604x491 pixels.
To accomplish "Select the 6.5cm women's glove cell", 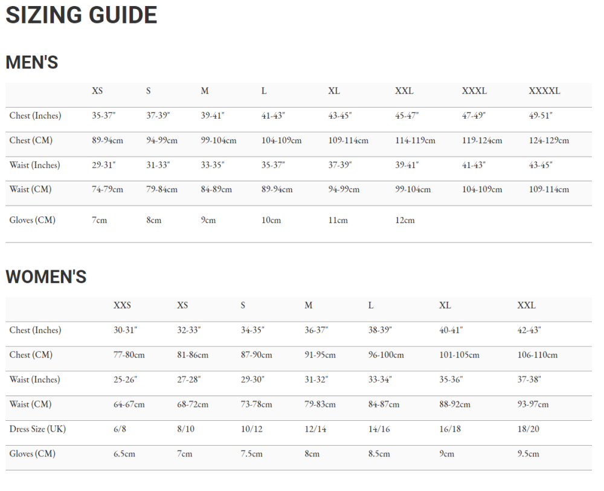I will click(x=124, y=454).
